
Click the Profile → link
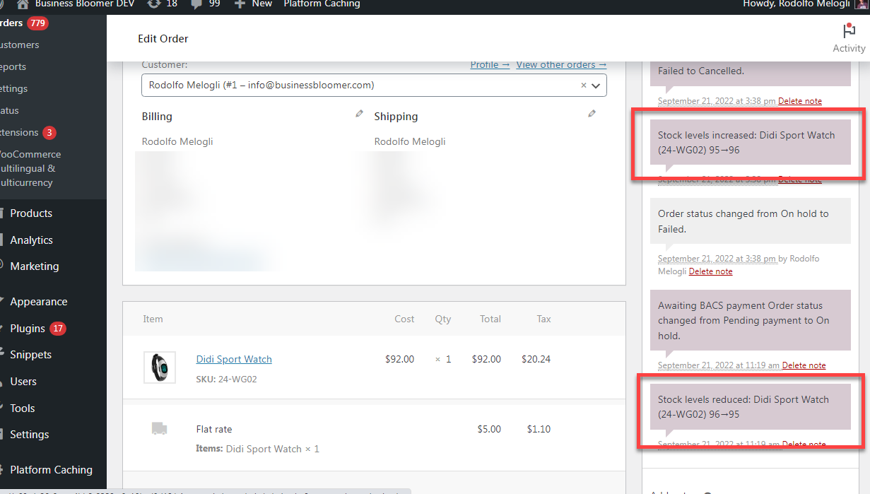coord(490,64)
